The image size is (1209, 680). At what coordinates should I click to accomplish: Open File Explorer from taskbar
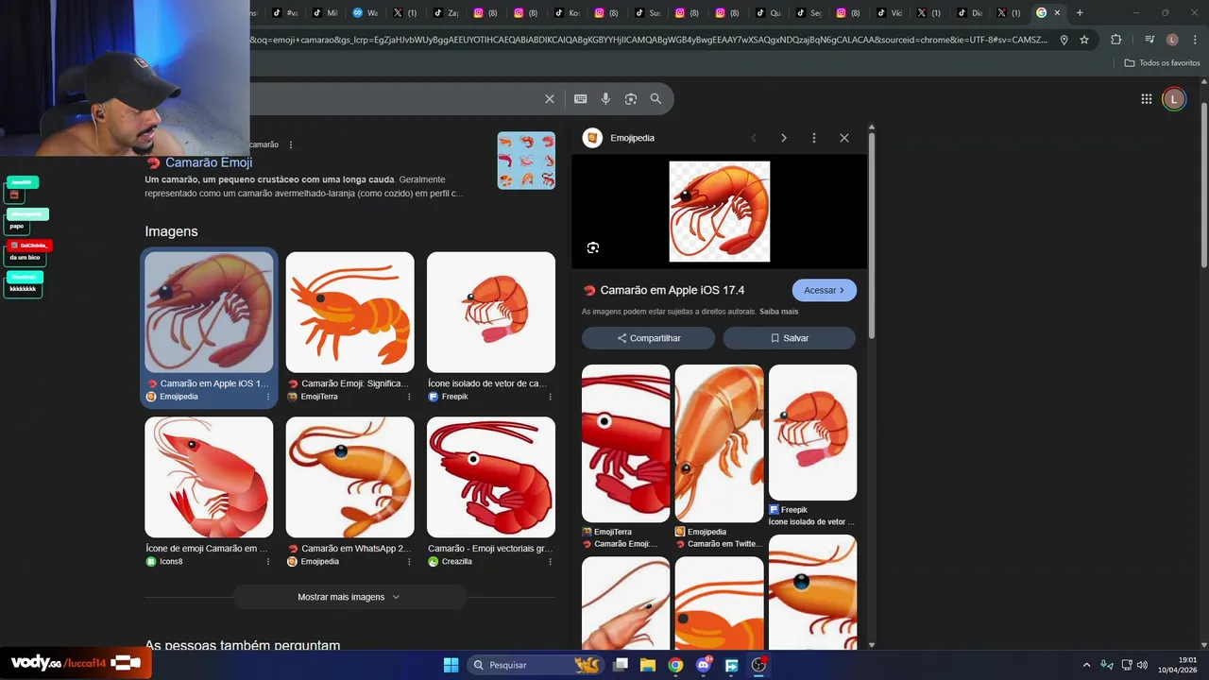pos(648,665)
